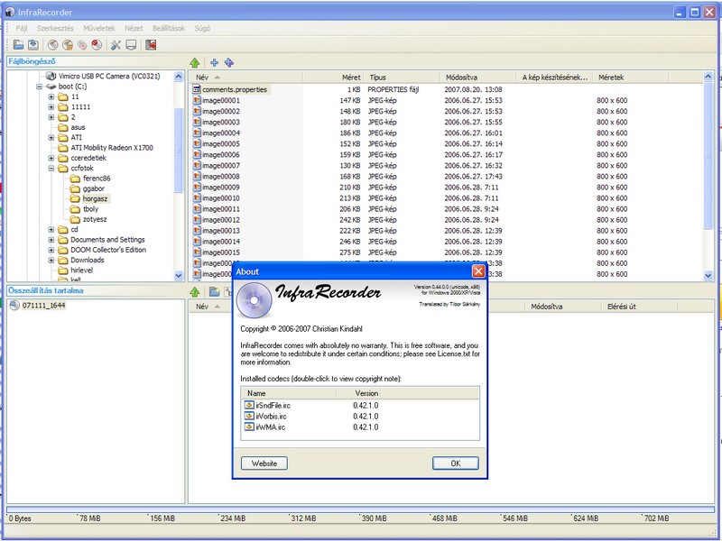Open the Súgó menu
The image size is (722, 541).
(202, 28)
